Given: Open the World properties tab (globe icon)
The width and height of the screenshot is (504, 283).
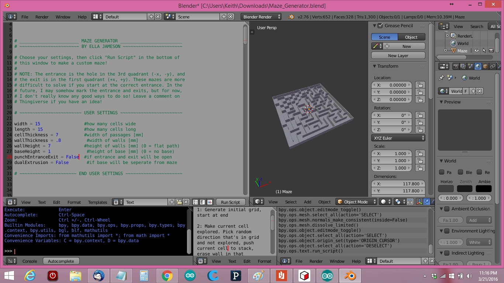Looking at the screenshot, I should pyautogui.click(x=478, y=66).
